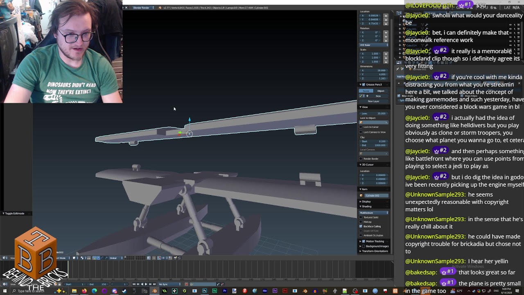
Task: Expand the Display panel section
Action: (x=366, y=201)
